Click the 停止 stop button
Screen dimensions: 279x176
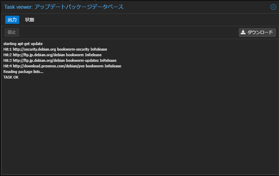[x=12, y=32]
